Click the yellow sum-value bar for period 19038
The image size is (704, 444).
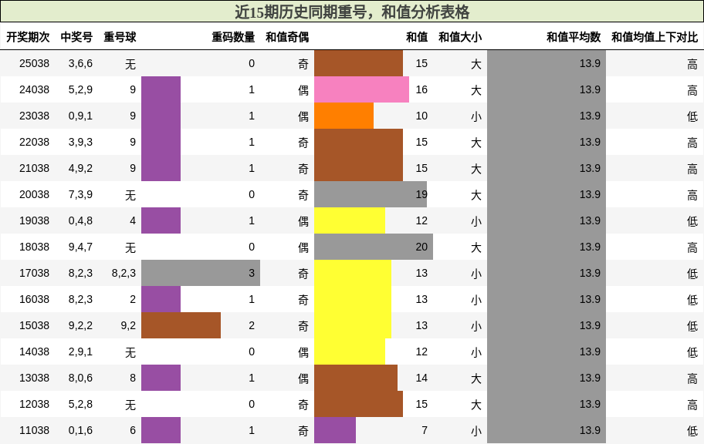pyautogui.click(x=351, y=220)
